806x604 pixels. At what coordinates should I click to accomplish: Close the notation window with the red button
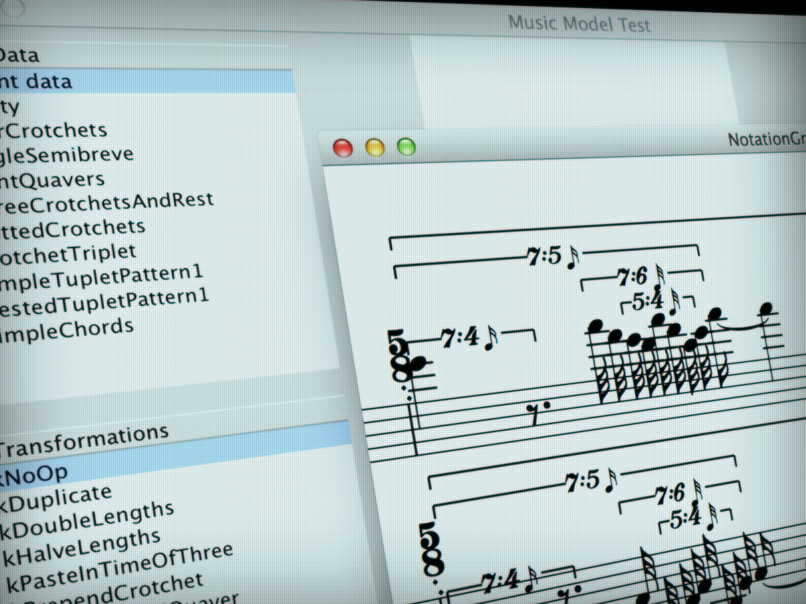click(x=343, y=148)
